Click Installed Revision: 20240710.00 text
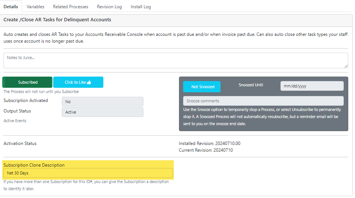Screen dimensions: 355x198 [x=210, y=143]
